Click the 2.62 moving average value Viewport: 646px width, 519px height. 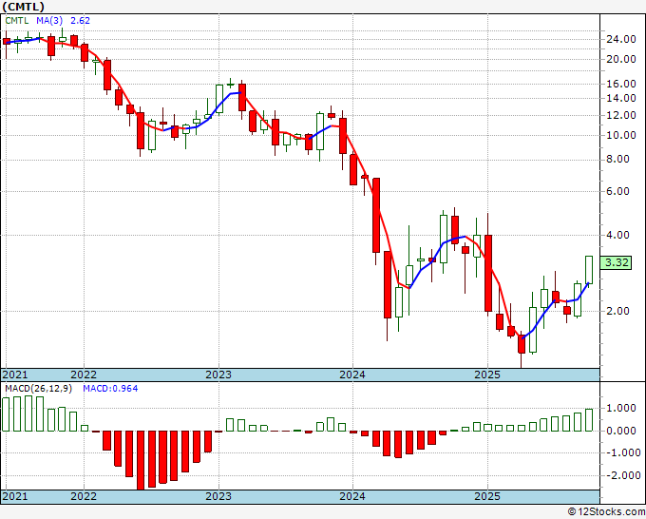[x=80, y=21]
